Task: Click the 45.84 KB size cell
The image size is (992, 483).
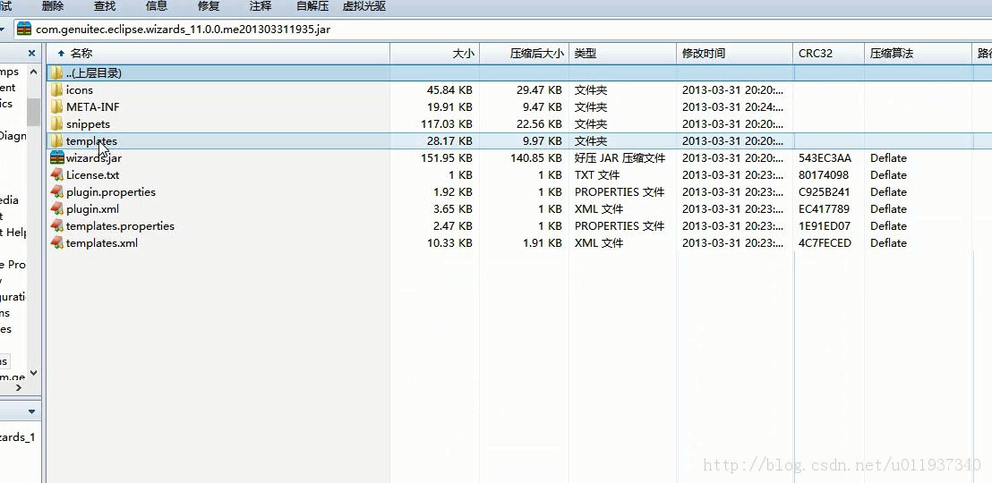Action: (x=449, y=89)
